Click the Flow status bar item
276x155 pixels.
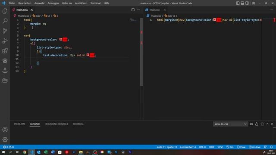coord(241,147)
